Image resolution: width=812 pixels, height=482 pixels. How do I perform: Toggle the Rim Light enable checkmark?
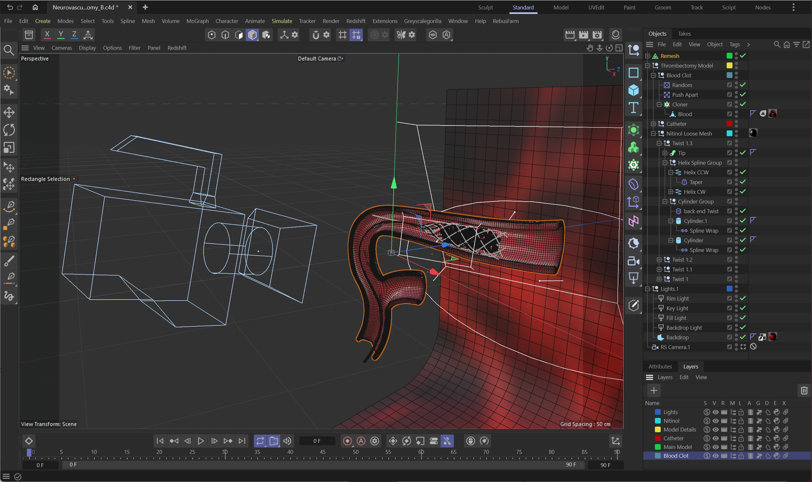click(743, 298)
